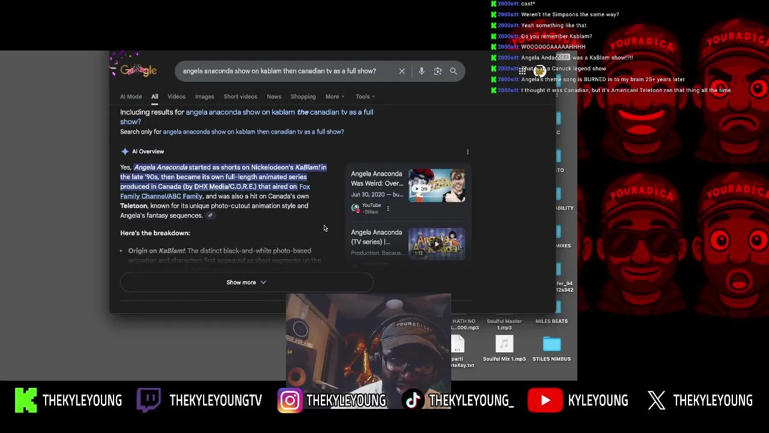Click the AI Overview sparkle icon

tap(124, 152)
